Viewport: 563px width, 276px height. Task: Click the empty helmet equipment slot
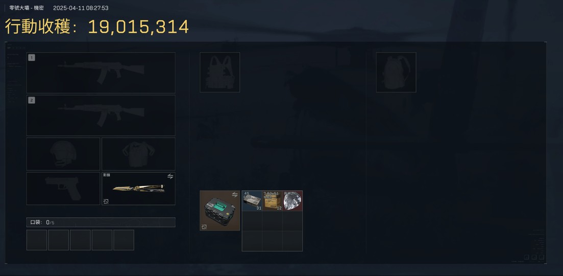63,154
